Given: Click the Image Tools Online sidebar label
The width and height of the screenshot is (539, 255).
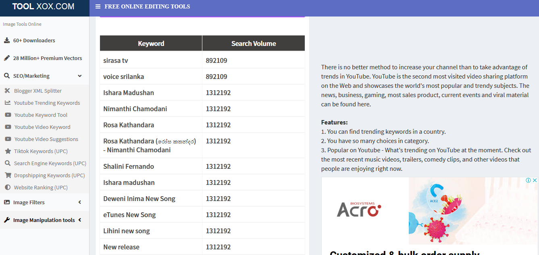Looking at the screenshot, I should (22, 24).
